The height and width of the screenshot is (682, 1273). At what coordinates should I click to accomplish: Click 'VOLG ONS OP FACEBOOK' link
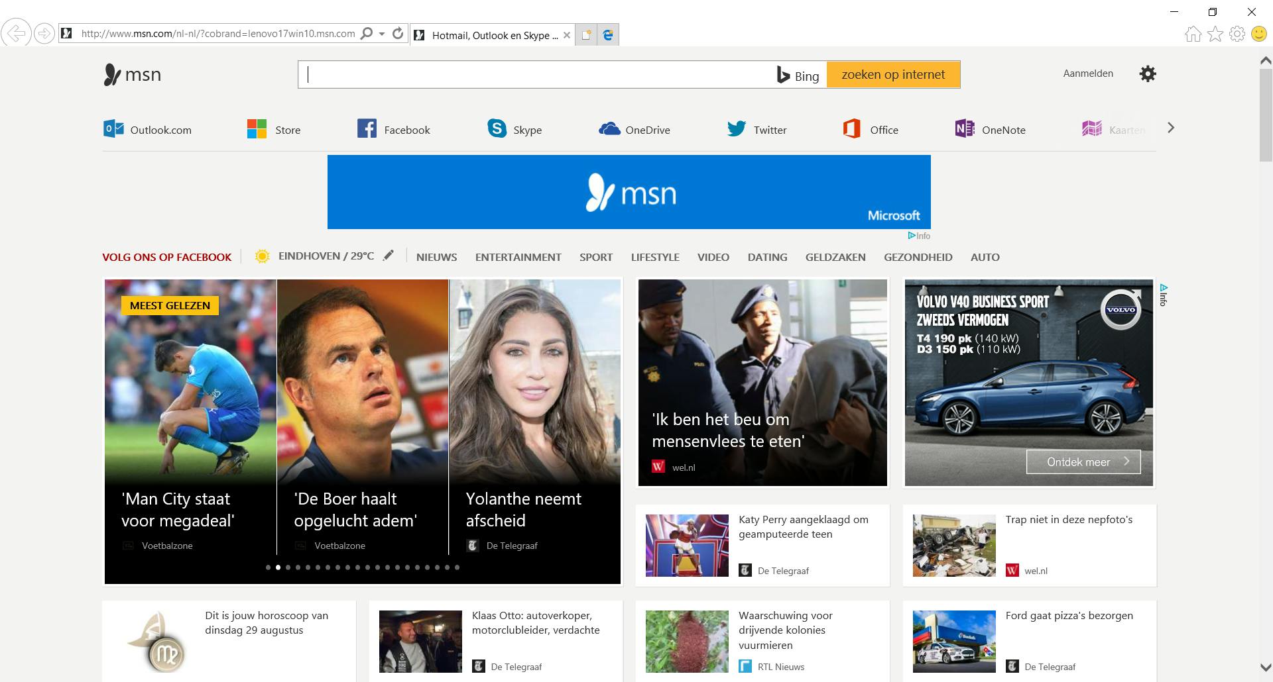[167, 258]
